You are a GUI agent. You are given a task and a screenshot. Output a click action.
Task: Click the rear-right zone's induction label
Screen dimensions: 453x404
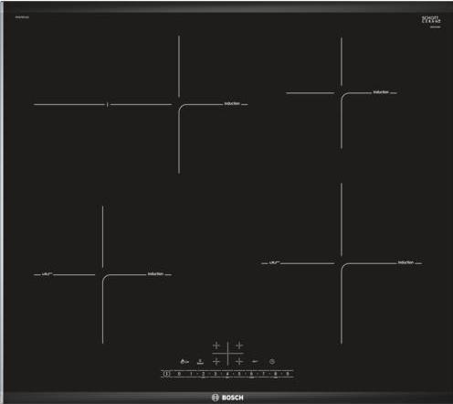tap(381, 92)
